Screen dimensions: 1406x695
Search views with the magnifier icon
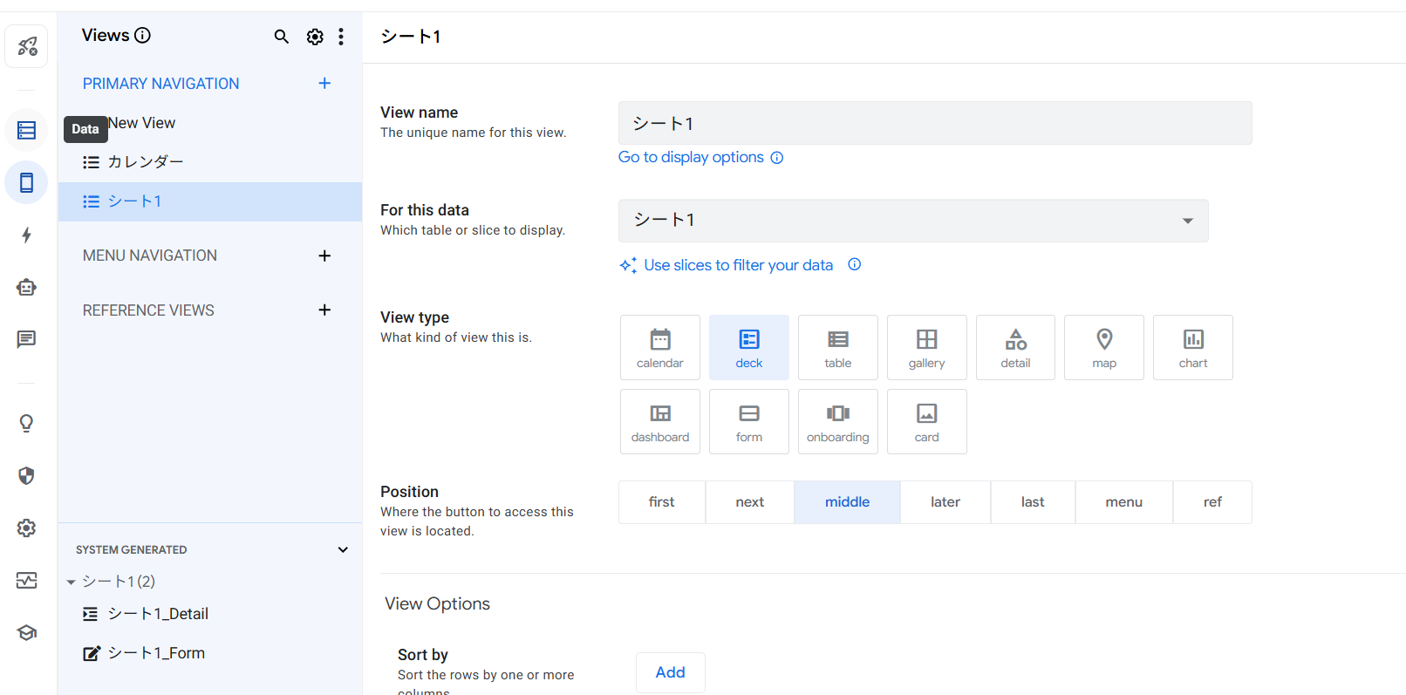281,37
